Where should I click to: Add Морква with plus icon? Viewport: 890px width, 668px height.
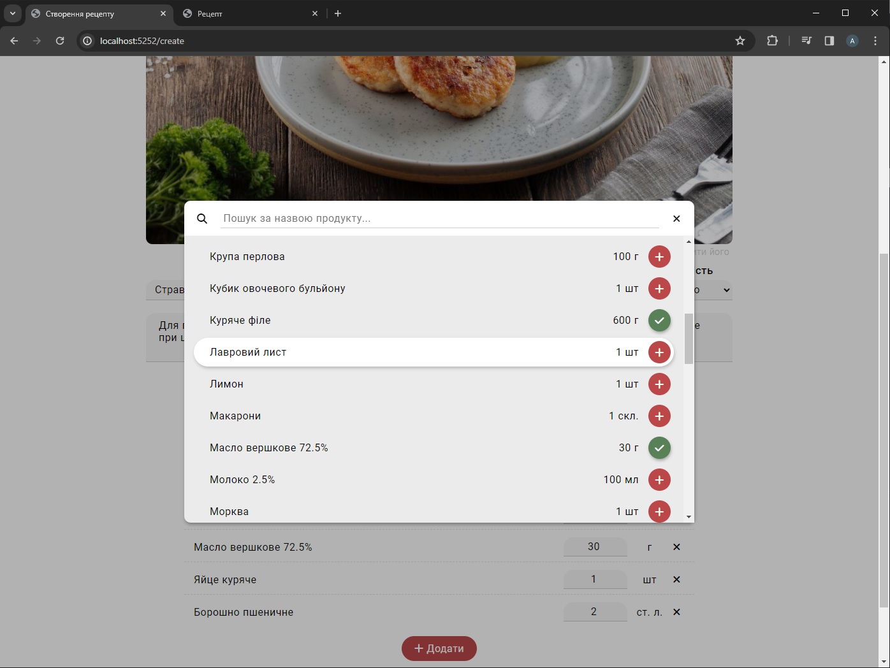click(659, 511)
